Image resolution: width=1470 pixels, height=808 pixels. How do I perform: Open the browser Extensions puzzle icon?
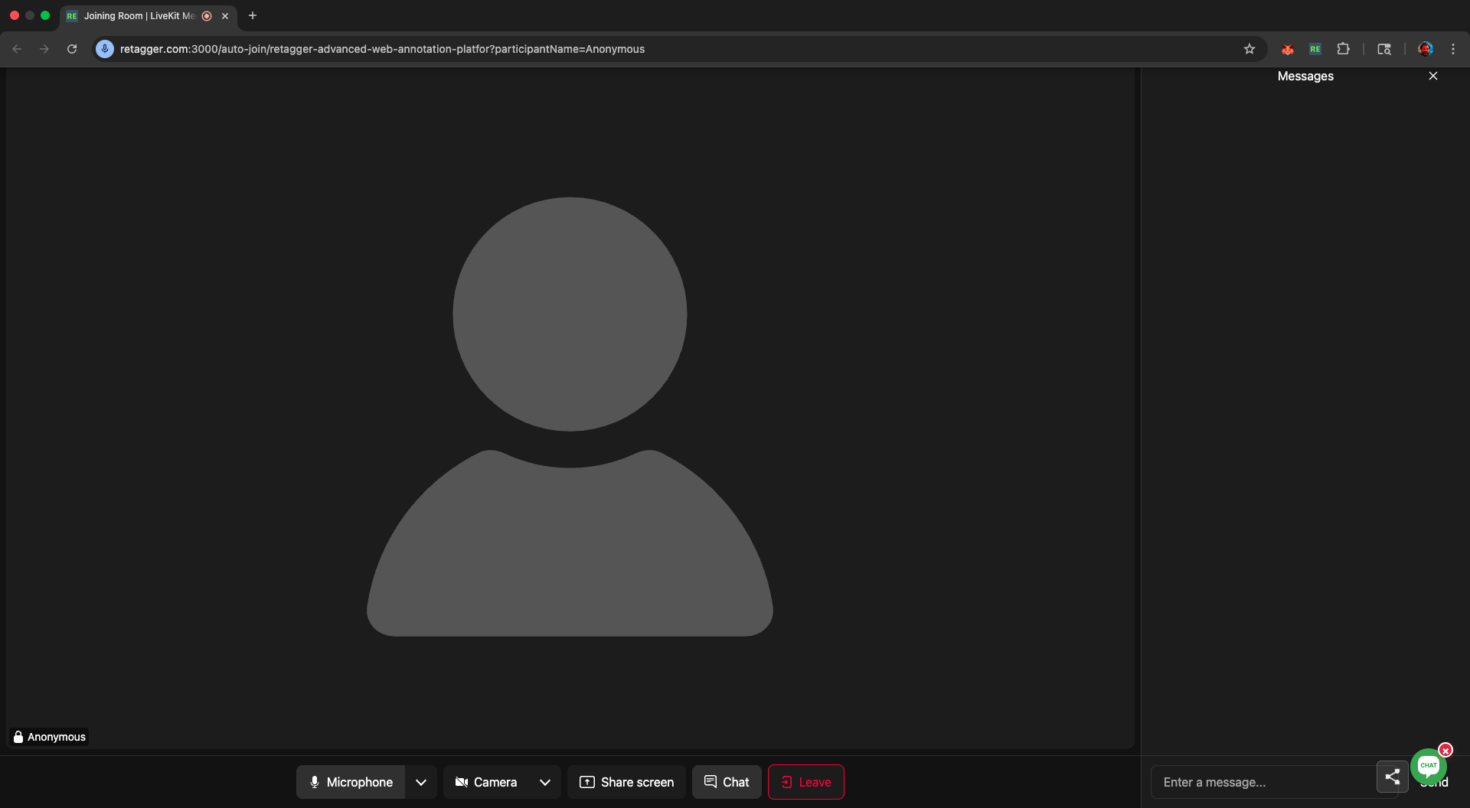(1343, 49)
